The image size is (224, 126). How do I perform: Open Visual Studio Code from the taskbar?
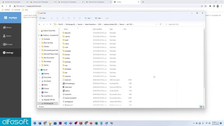click(x=65, y=123)
